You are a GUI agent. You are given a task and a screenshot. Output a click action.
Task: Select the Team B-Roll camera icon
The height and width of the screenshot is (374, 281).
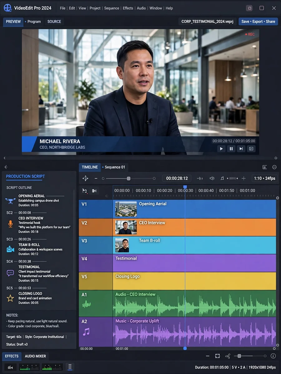click(10, 249)
